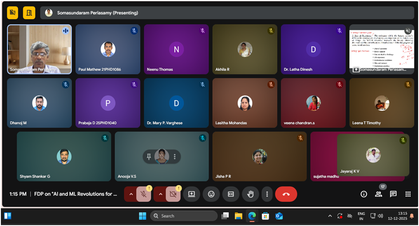Open three-dot options on Anooja V.S tile
Viewport: 419px width, 226px height.
coord(175,156)
